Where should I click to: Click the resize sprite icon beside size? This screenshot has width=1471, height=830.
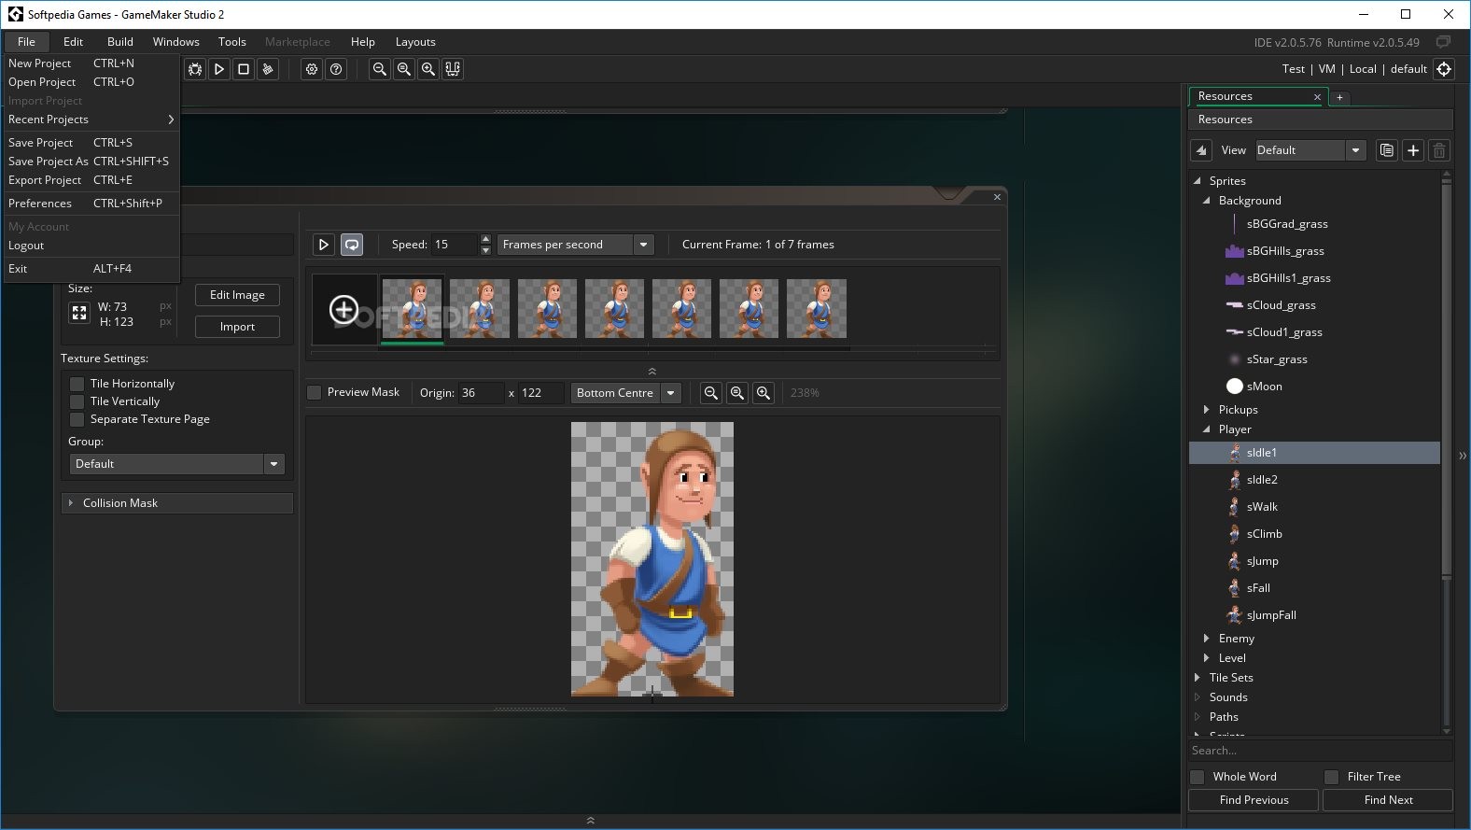(x=79, y=314)
